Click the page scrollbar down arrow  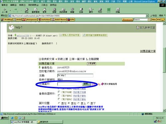(x=164, y=110)
